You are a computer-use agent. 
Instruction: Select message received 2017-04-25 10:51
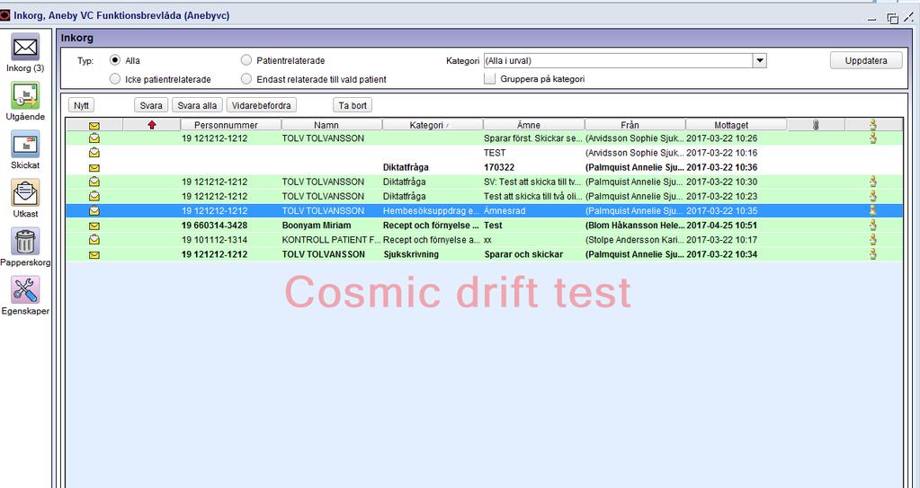coord(484,226)
